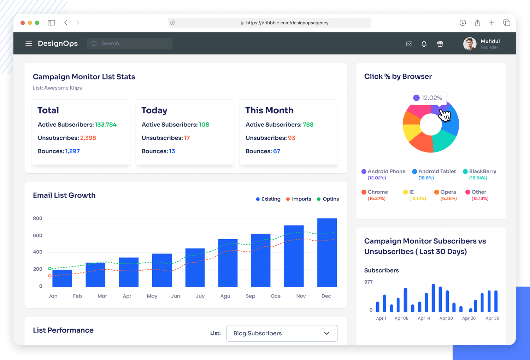This screenshot has width=530, height=360.
Task: Click the December bar in Email List Growth
Action: [x=327, y=252]
